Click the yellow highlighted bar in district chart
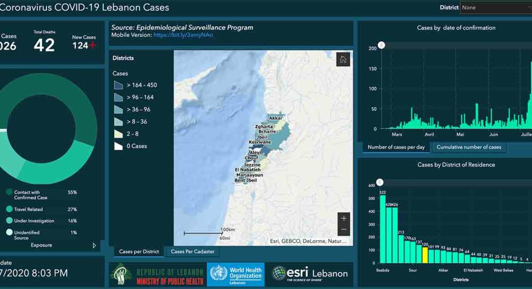The width and height of the screenshot is (532, 289). [x=425, y=255]
